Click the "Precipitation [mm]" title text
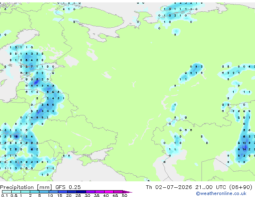Image resolution: width=255 pixels, height=197 pixels. click(x=26, y=187)
